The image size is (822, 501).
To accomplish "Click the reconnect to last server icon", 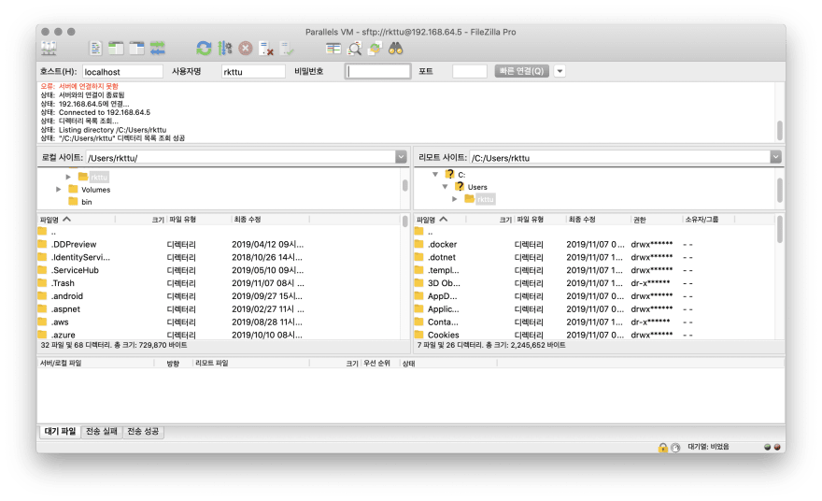I will pyautogui.click(x=288, y=49).
